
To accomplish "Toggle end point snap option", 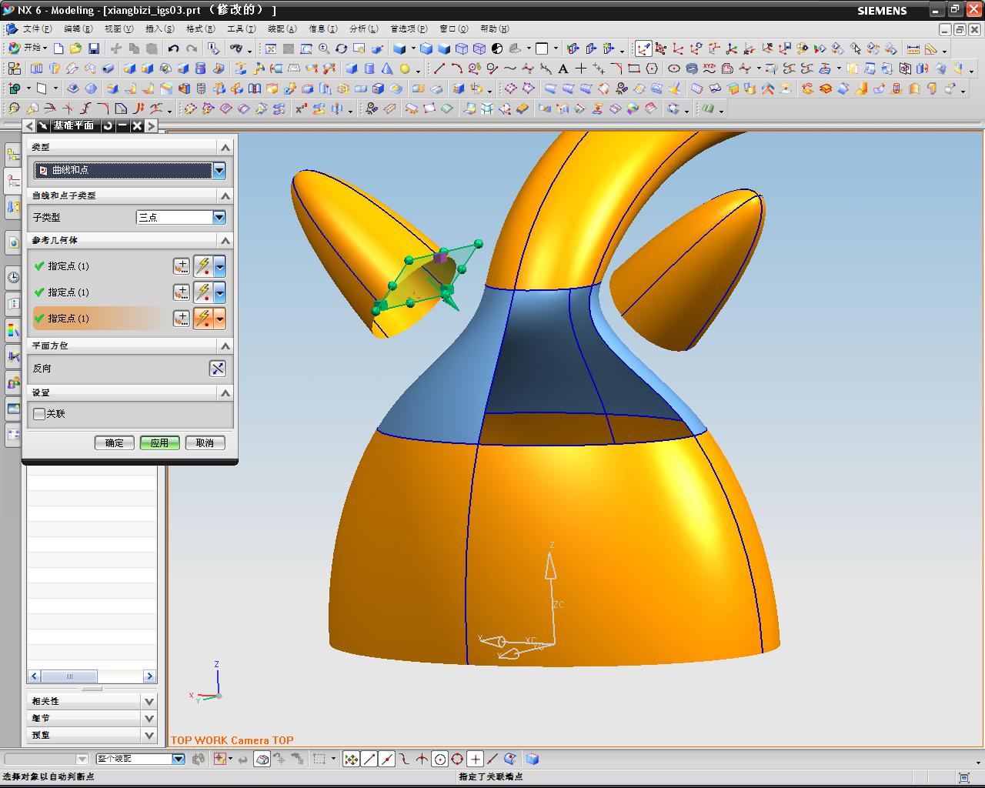I will click(x=369, y=760).
